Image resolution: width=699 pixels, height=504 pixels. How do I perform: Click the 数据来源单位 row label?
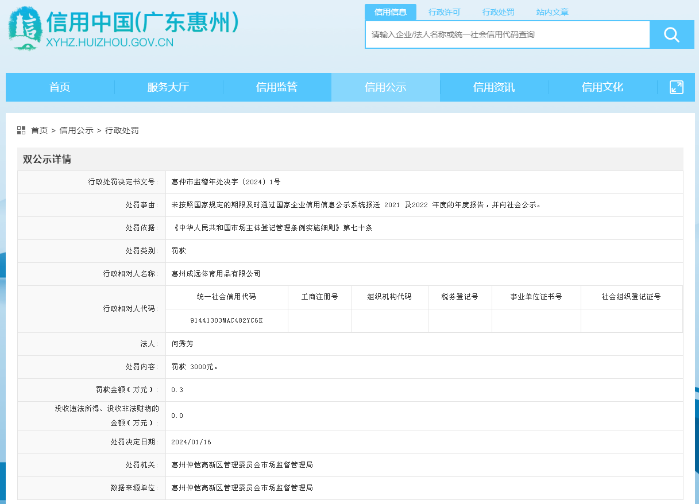(134, 487)
